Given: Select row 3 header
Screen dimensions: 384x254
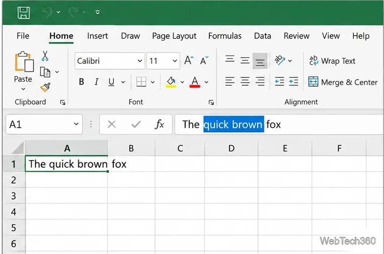Looking at the screenshot, I should click(x=14, y=196).
